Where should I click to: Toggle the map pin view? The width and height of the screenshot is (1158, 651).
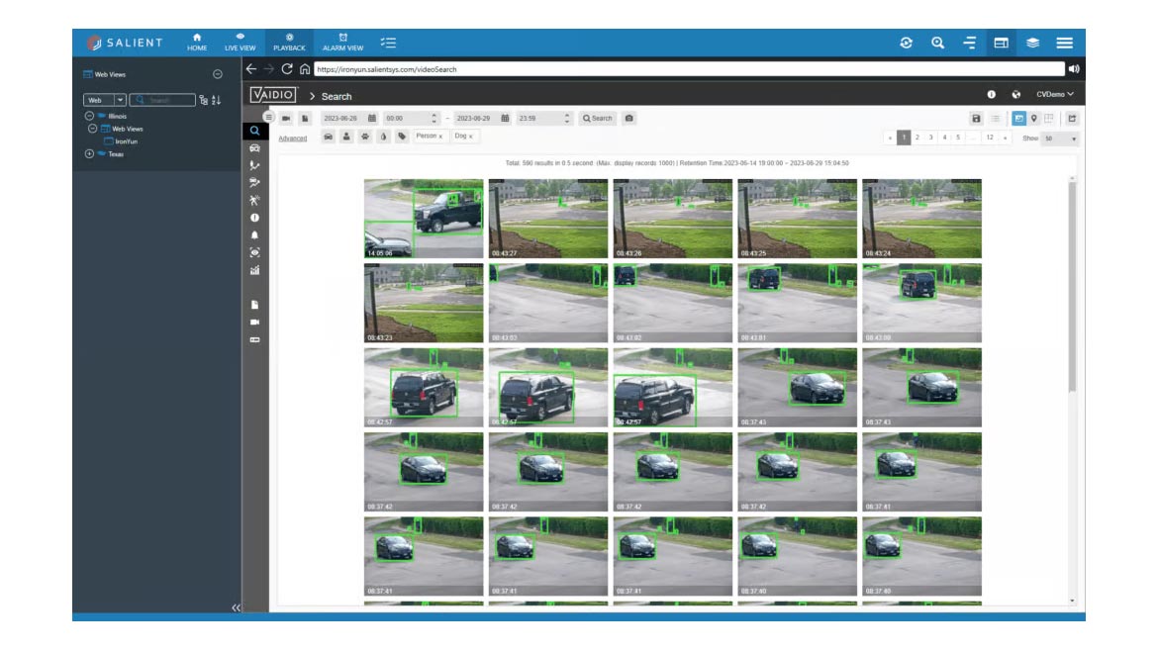point(1034,119)
